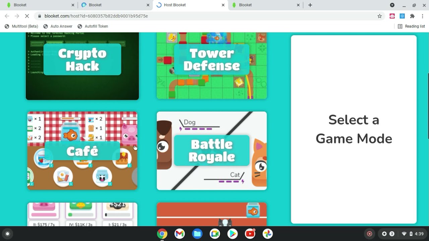The height and width of the screenshot is (241, 429).
Task: Click the blue extension icon
Action: tap(402, 16)
